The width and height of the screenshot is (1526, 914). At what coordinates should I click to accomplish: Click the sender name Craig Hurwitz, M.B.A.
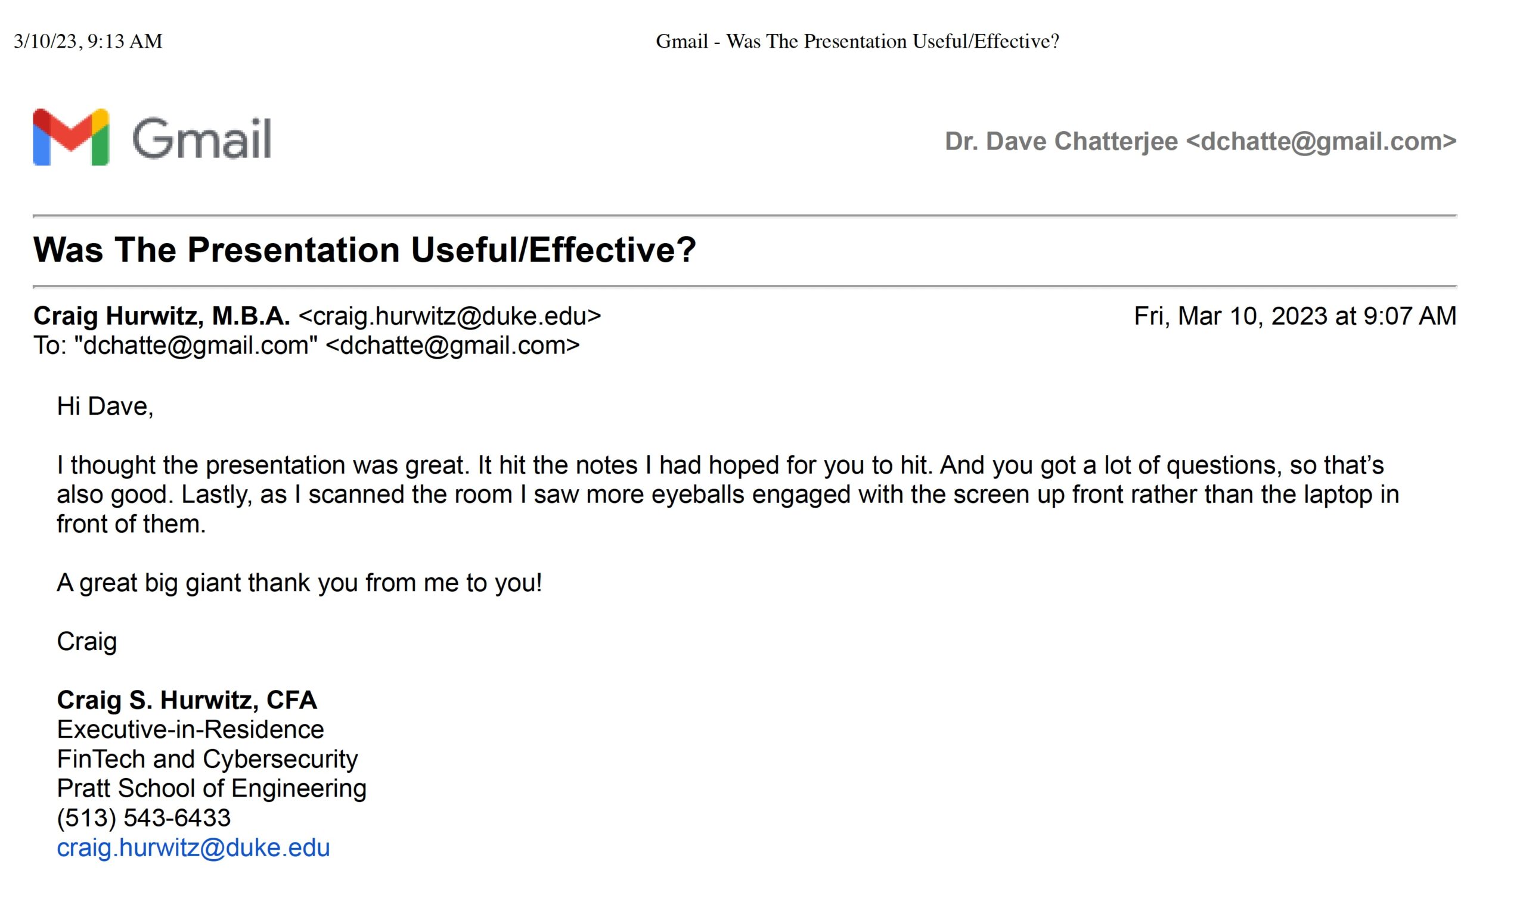click(x=162, y=316)
